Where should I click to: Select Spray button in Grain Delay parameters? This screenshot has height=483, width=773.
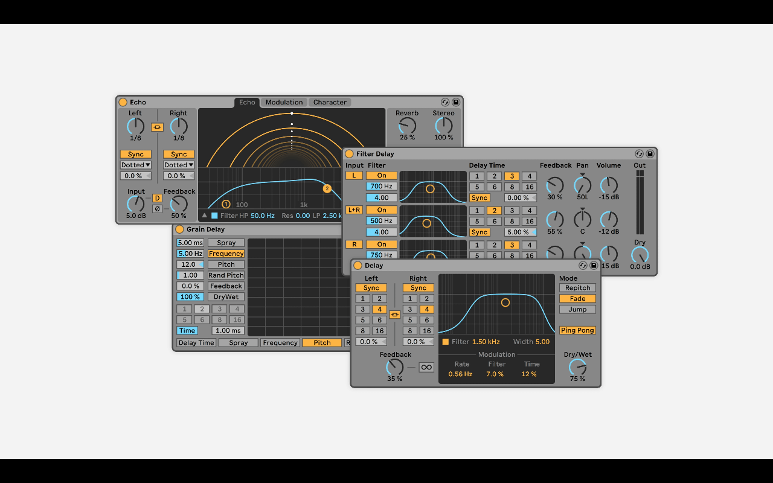tap(226, 243)
